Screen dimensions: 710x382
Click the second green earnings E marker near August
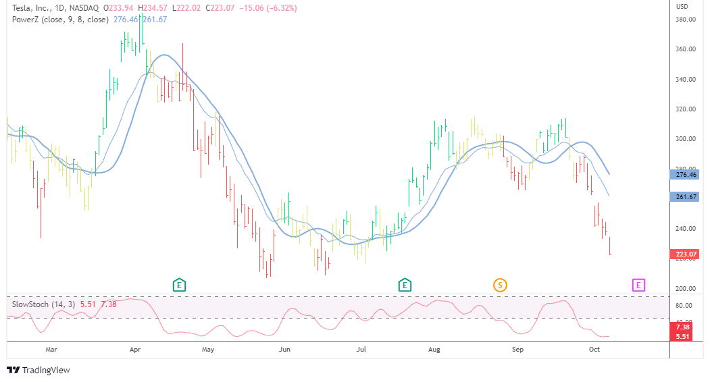point(405,285)
